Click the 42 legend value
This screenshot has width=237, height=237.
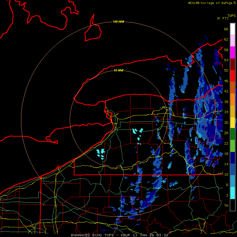[226, 91]
